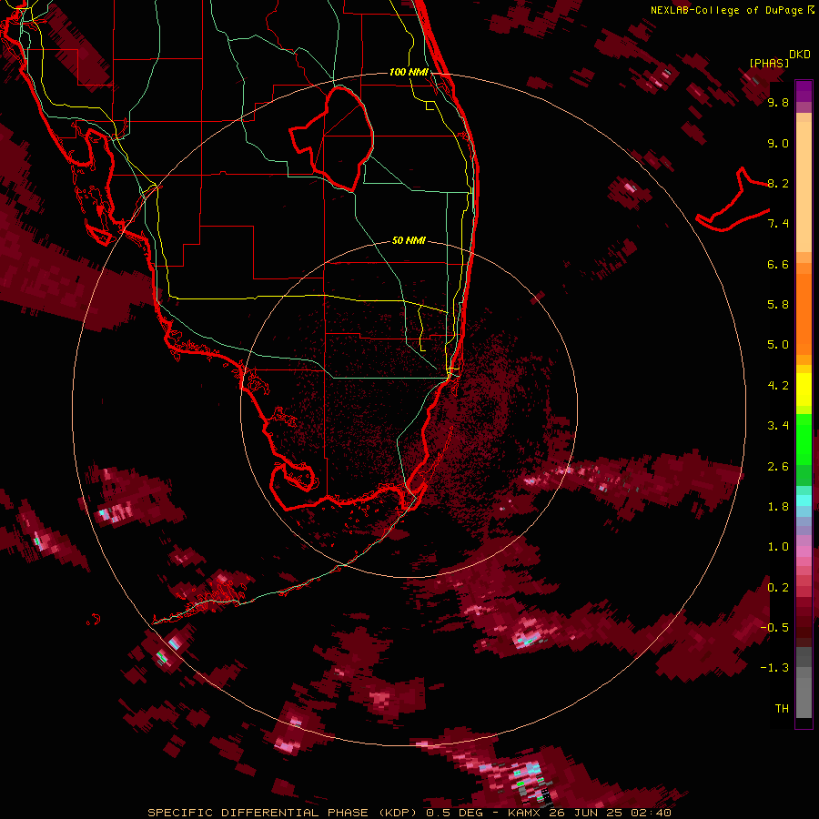Click the 6.6 legend value
The height and width of the screenshot is (819, 819).
(778, 264)
